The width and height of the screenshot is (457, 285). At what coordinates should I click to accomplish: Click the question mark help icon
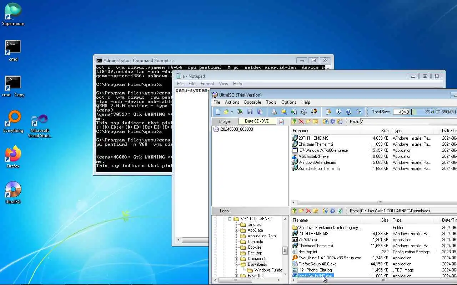point(348,112)
